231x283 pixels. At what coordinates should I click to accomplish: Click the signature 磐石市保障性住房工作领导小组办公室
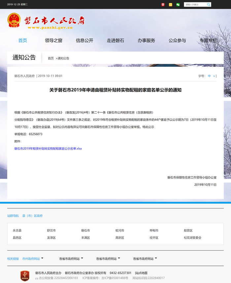click(x=192, y=177)
